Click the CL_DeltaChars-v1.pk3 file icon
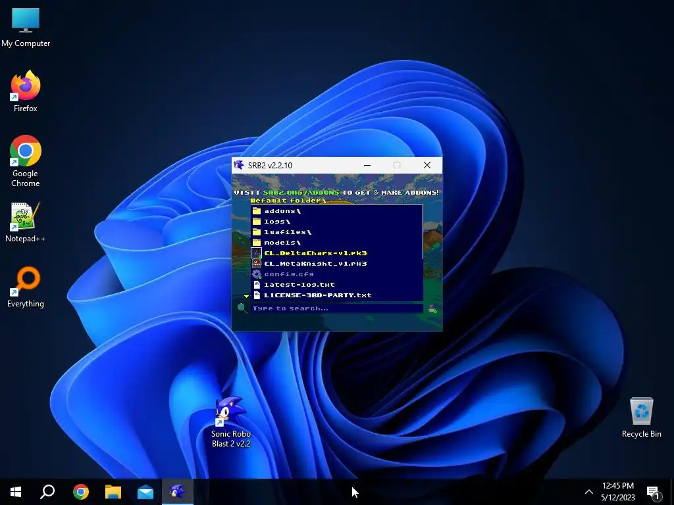The width and height of the screenshot is (674, 505). pyautogui.click(x=257, y=253)
